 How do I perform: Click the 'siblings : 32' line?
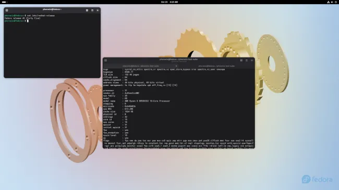tap(115, 117)
